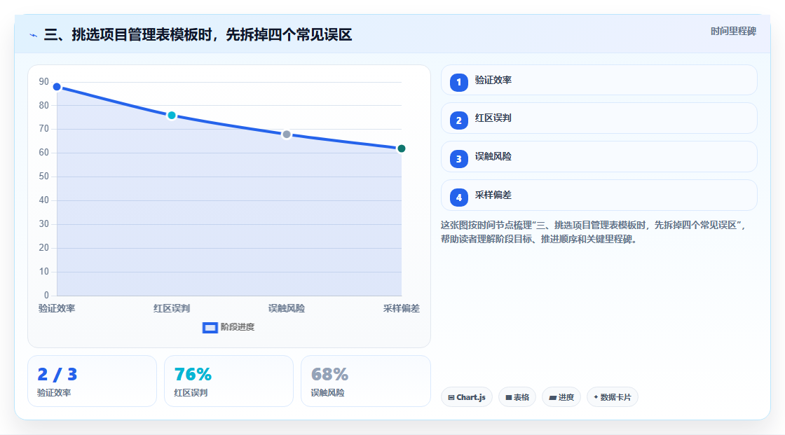
Task: Open the 误触风险 list item
Action: pos(599,157)
